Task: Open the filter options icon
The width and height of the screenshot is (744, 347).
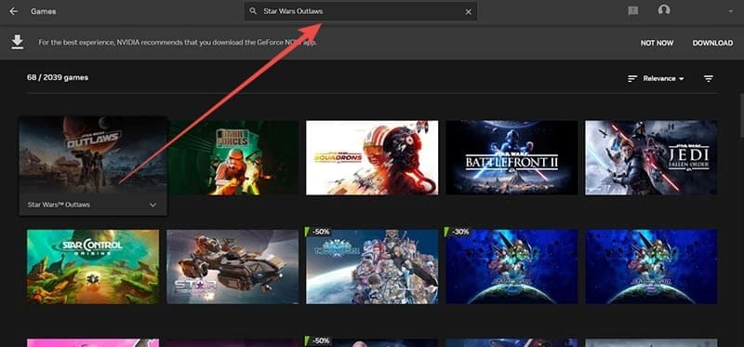Action: coord(709,79)
